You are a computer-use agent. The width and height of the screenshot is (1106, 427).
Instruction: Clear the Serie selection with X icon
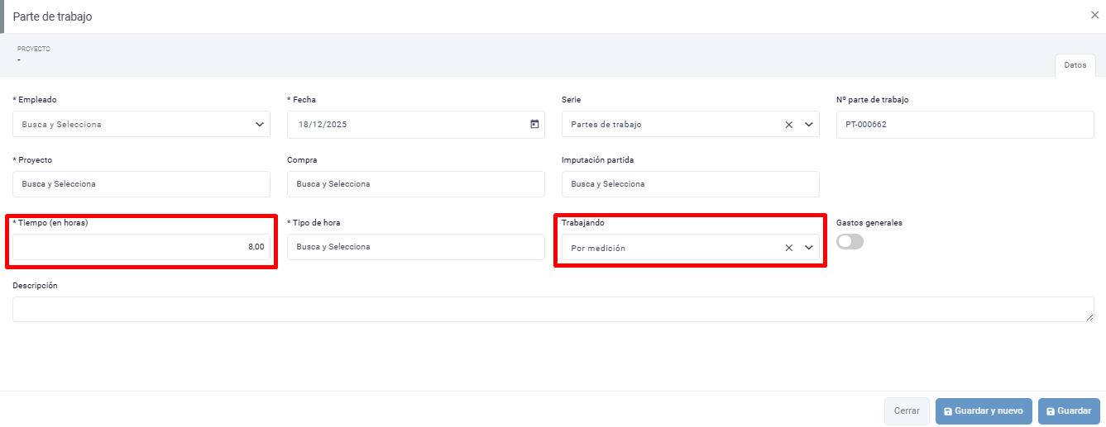click(x=788, y=125)
